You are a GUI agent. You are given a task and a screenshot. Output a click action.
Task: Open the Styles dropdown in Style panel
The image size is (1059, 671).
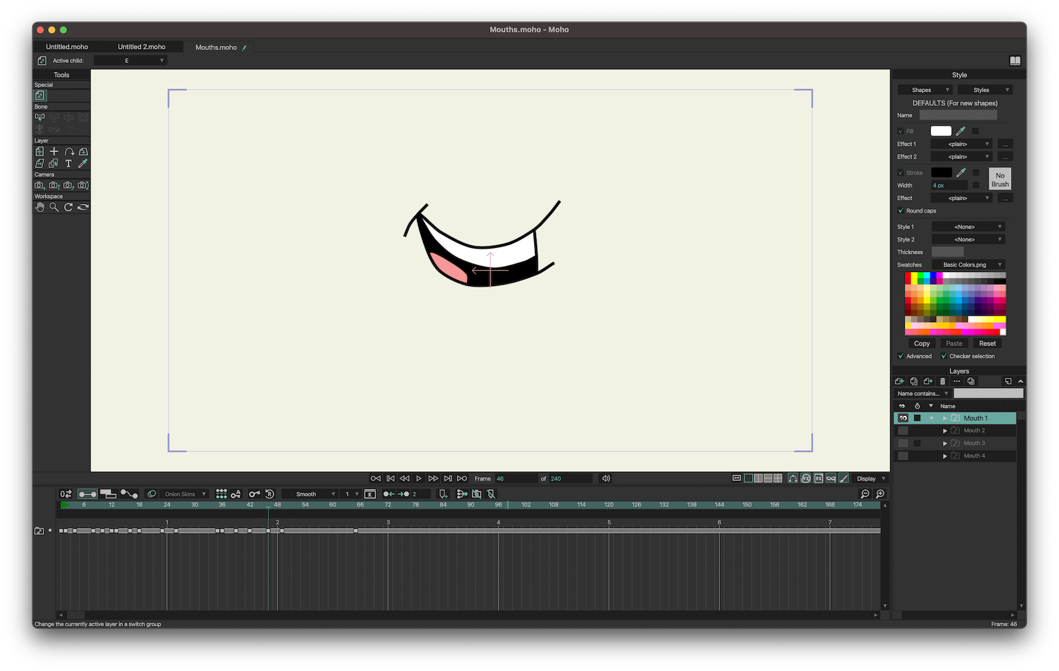click(985, 90)
